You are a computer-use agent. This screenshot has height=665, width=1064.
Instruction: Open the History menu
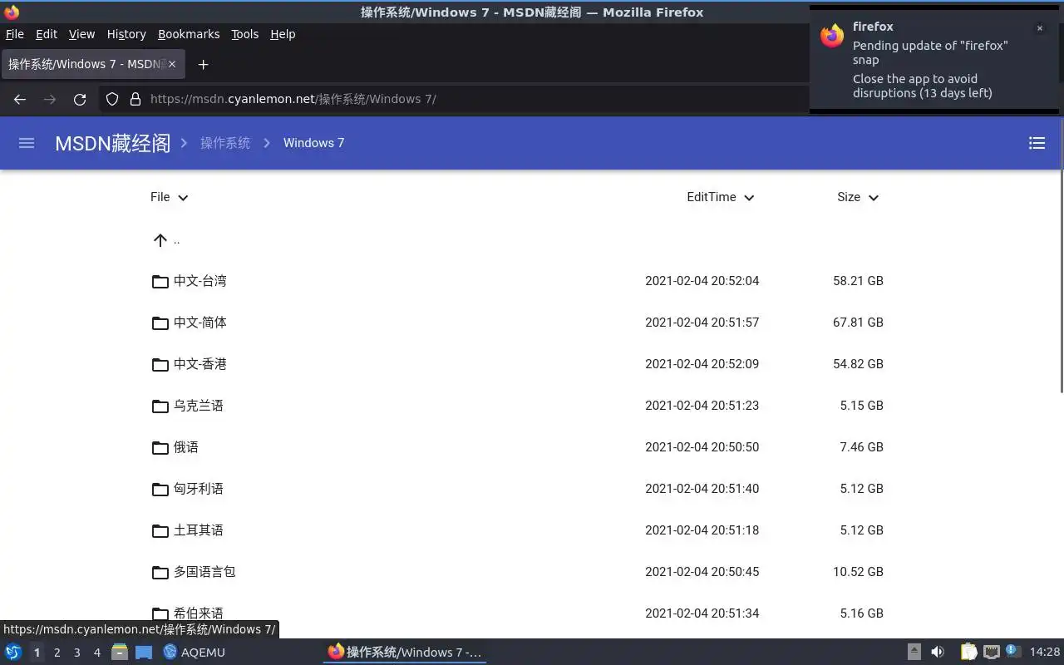[x=126, y=34]
